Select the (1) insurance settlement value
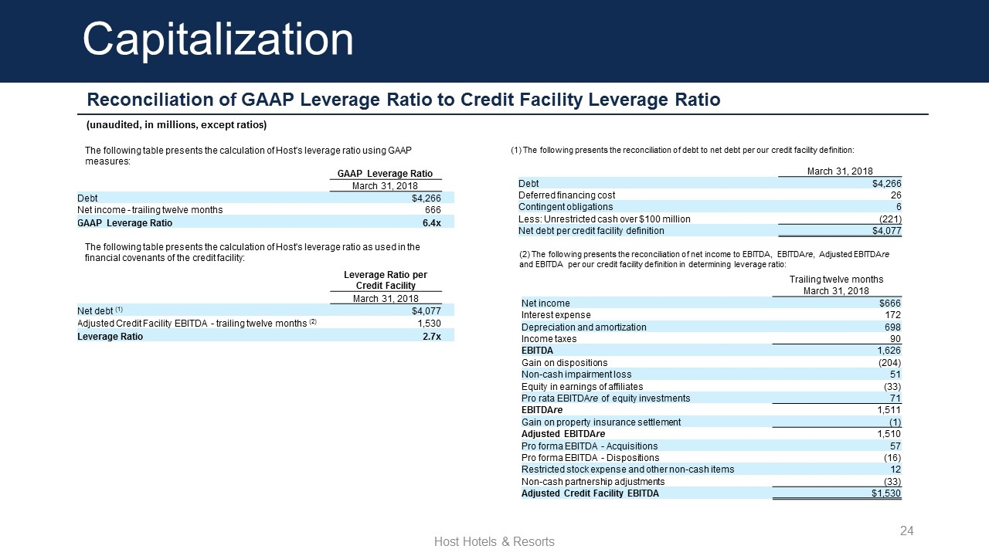Viewport: 989px width, 556px height. [x=894, y=422]
